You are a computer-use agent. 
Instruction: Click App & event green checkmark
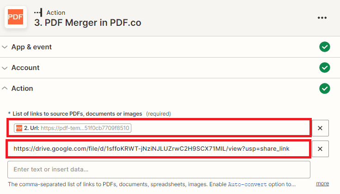coord(324,47)
